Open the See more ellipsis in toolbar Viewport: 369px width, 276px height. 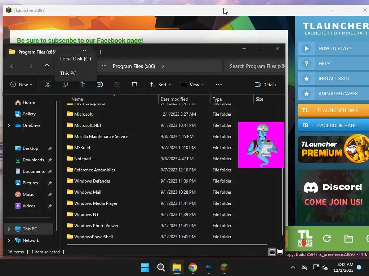click(x=219, y=85)
